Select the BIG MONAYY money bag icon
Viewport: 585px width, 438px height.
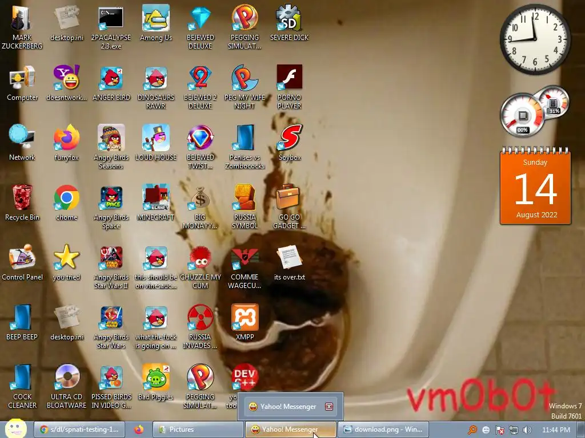coord(201,207)
